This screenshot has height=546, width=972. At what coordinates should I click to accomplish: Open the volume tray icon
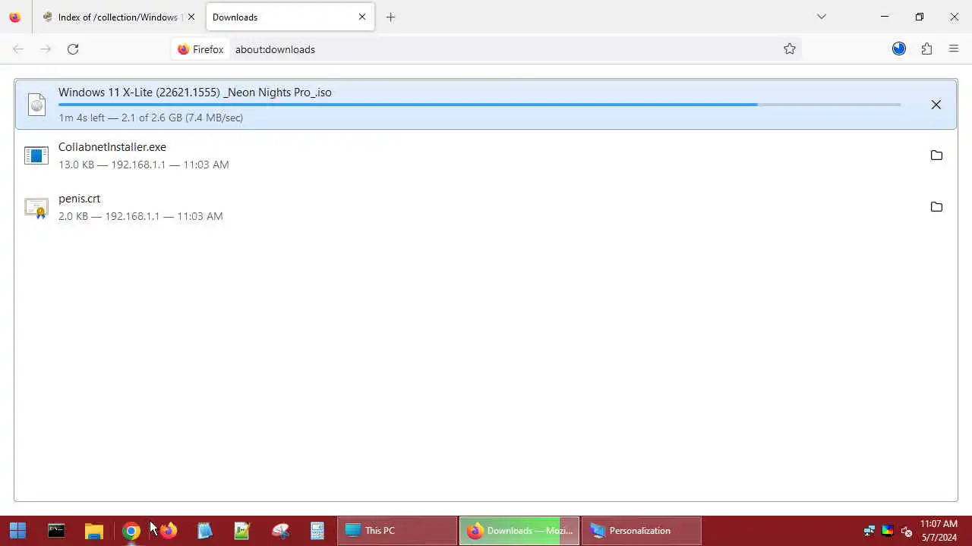[906, 531]
